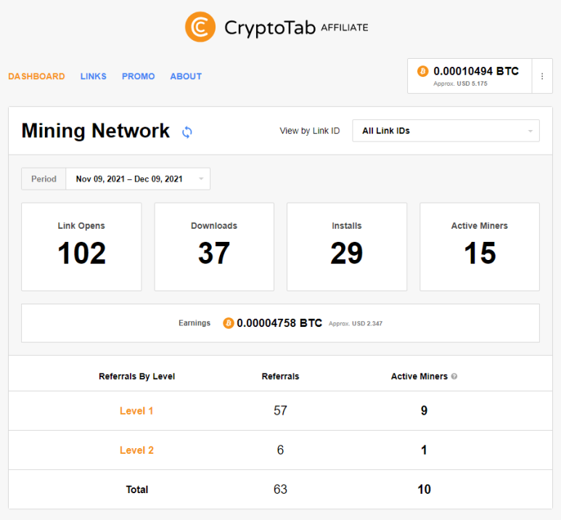
Task: Click the Mining Network heading
Action: 96,130
